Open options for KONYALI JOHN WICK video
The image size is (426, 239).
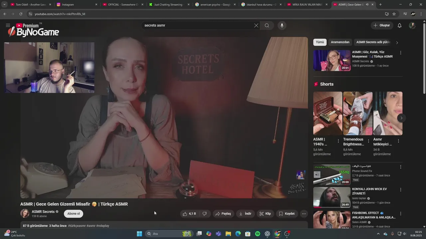click(x=401, y=190)
